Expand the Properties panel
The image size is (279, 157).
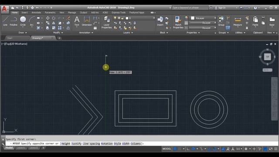click(x=193, y=33)
